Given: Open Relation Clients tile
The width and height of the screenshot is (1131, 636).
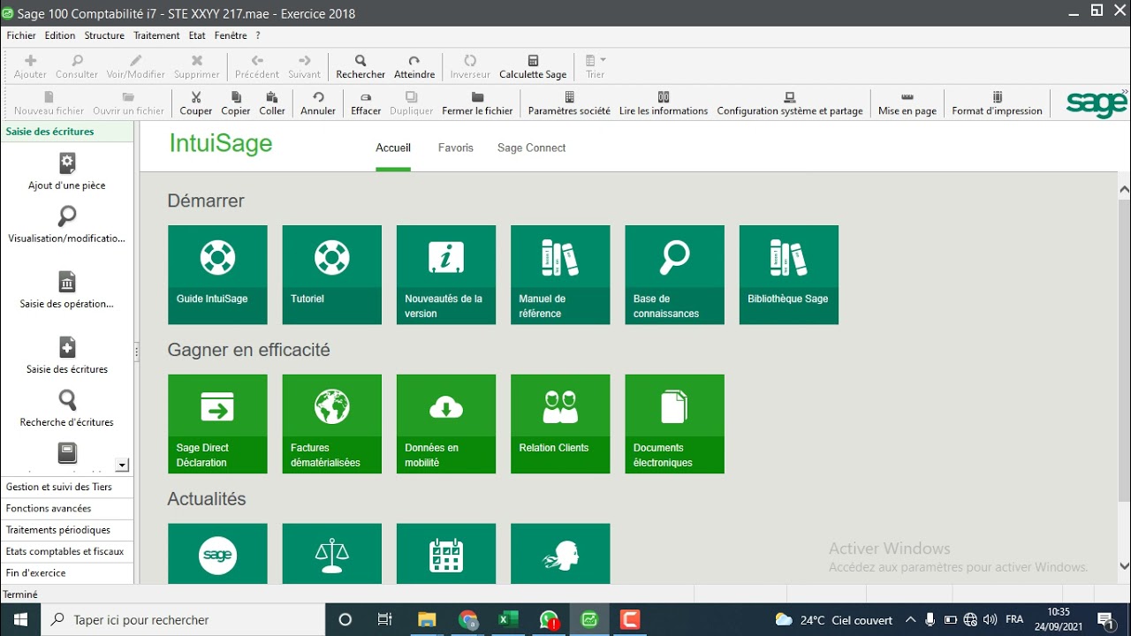Looking at the screenshot, I should (x=560, y=424).
